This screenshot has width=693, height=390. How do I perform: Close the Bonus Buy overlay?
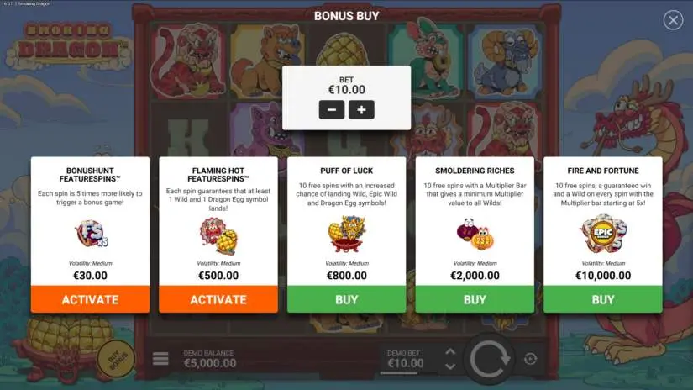tap(673, 20)
